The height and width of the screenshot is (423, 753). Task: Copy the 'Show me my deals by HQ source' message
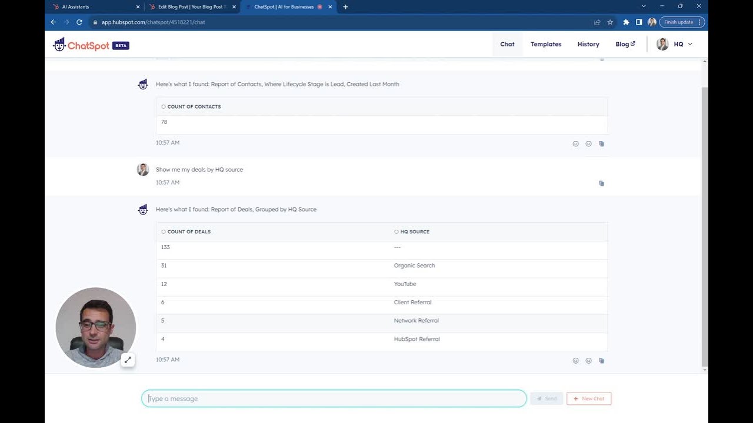(x=601, y=183)
